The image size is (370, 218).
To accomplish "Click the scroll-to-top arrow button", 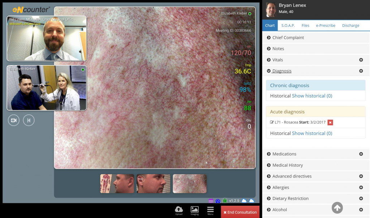I will coord(337,208).
